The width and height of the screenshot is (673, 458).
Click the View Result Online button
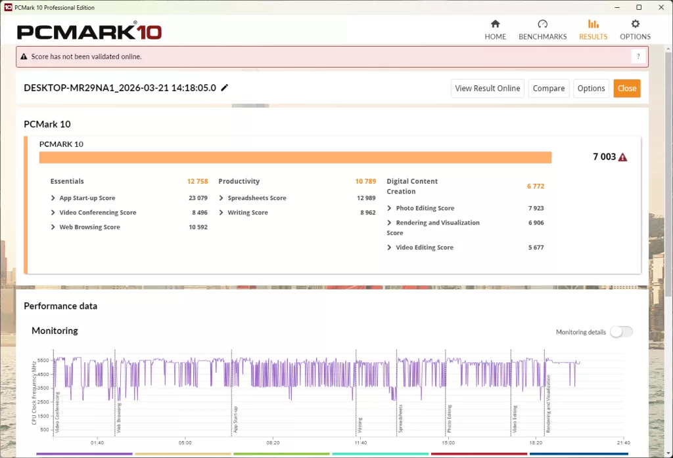(x=487, y=89)
